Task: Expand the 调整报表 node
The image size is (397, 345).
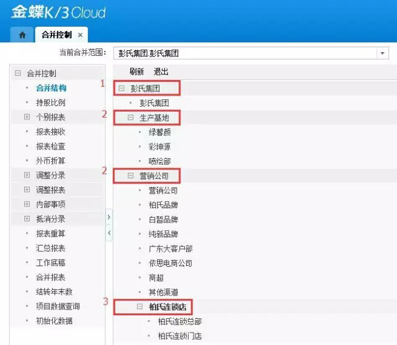Action: click(x=27, y=189)
